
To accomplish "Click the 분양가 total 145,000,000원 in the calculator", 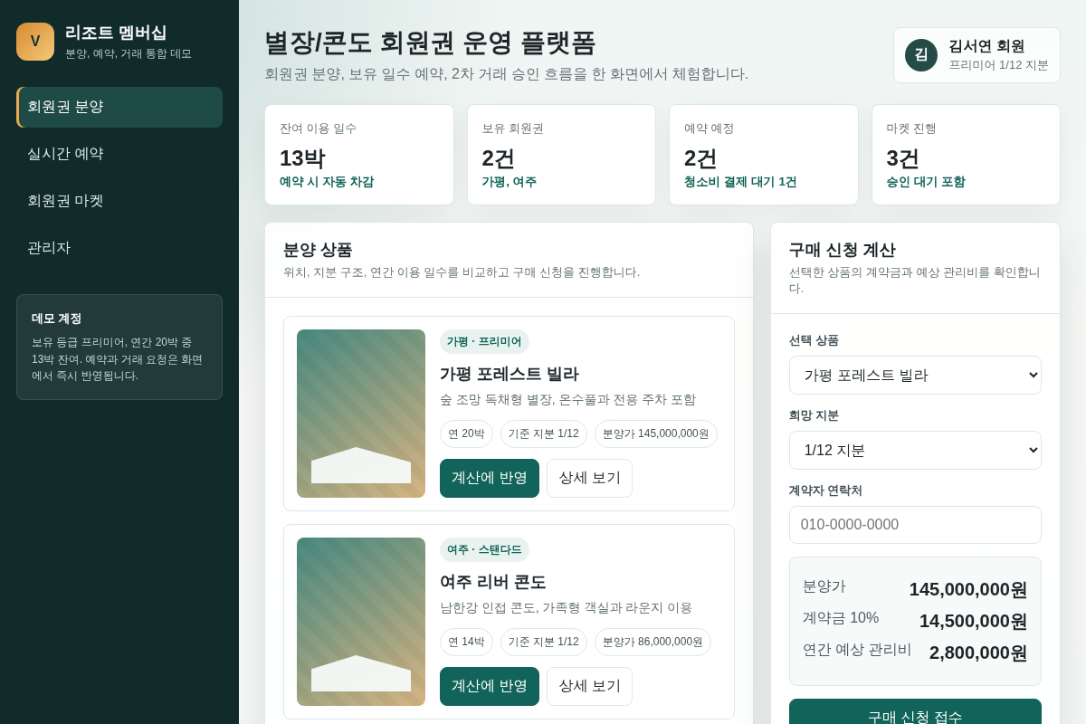I will coord(968,589).
